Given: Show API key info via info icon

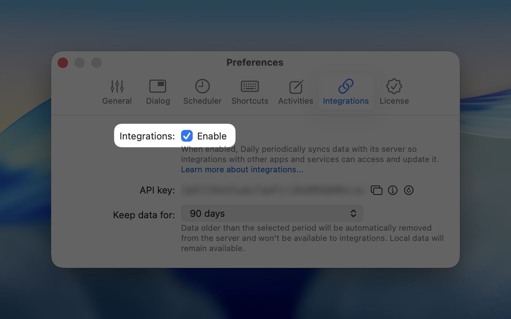Looking at the screenshot, I should (x=393, y=190).
